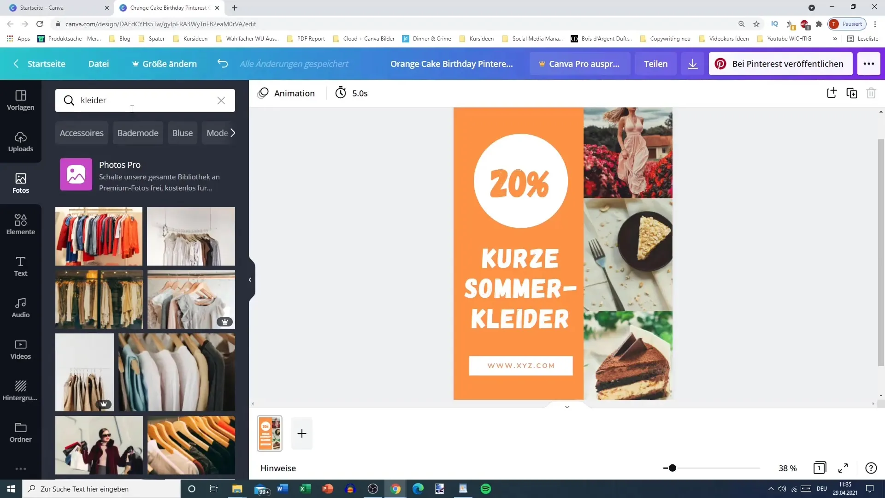The width and height of the screenshot is (885, 498).
Task: Open the Datei menu
Action: coord(99,63)
